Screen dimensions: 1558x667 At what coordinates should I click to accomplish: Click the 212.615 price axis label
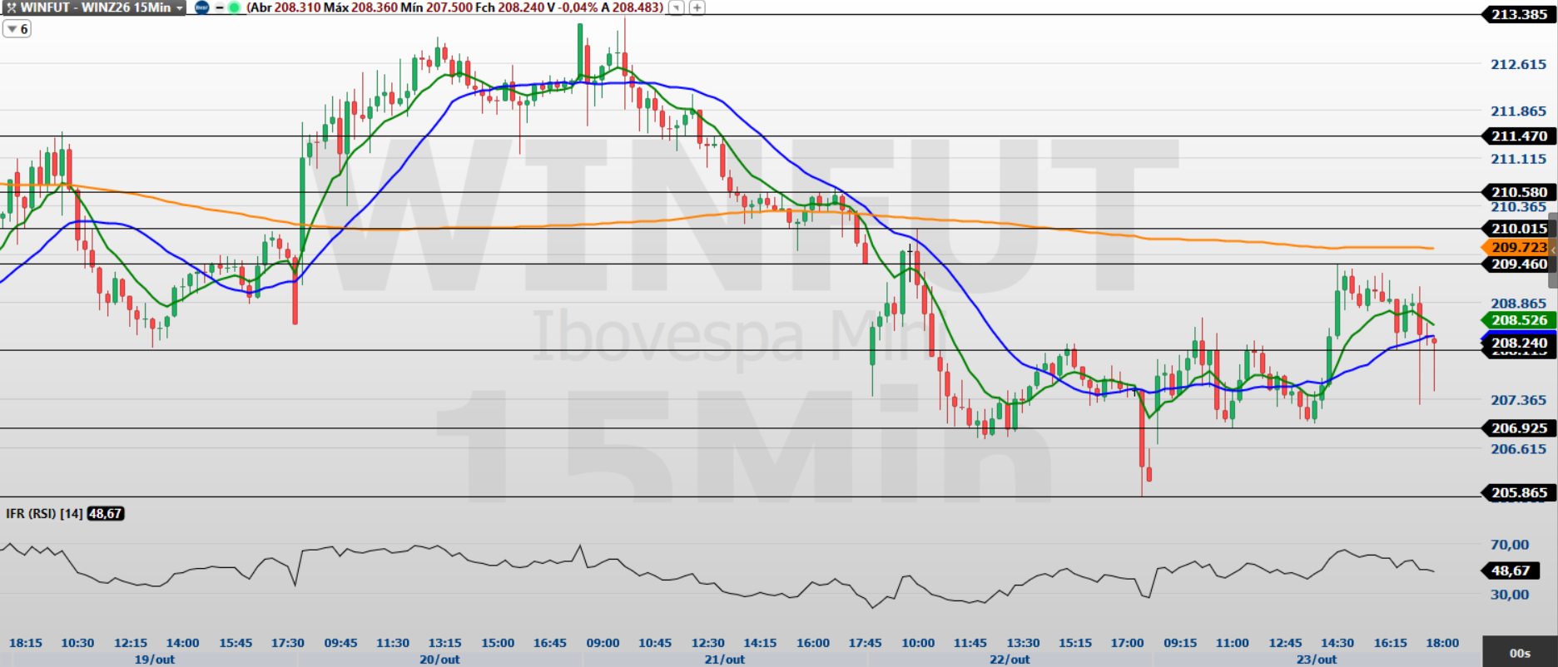pyautogui.click(x=1518, y=64)
